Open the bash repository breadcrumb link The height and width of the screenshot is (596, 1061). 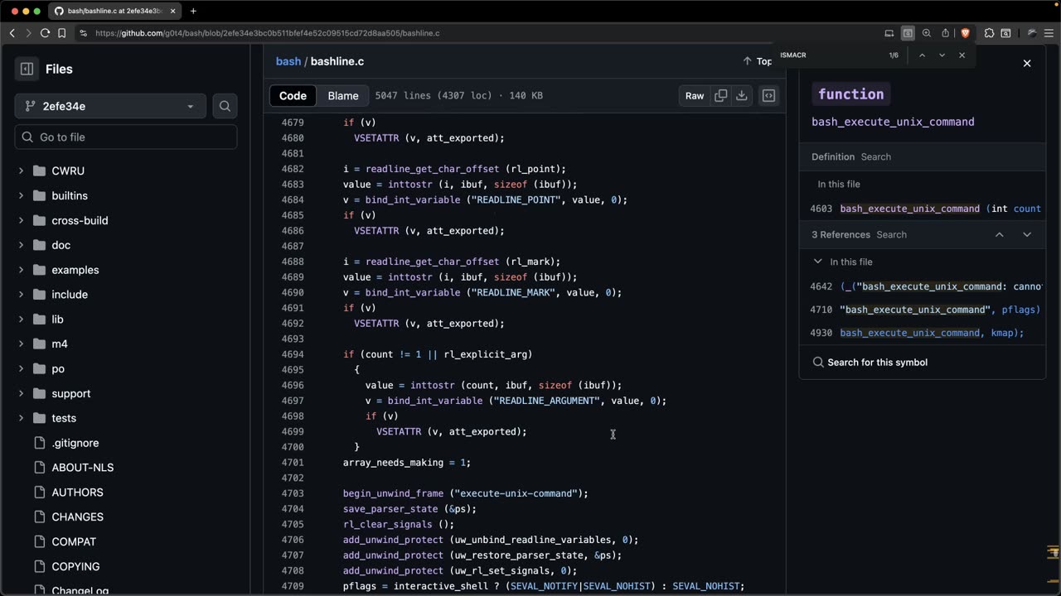(x=288, y=61)
